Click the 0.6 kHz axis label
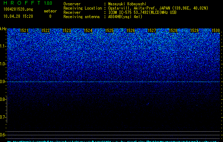The height and width of the screenshot is (142, 223). pos(2,135)
